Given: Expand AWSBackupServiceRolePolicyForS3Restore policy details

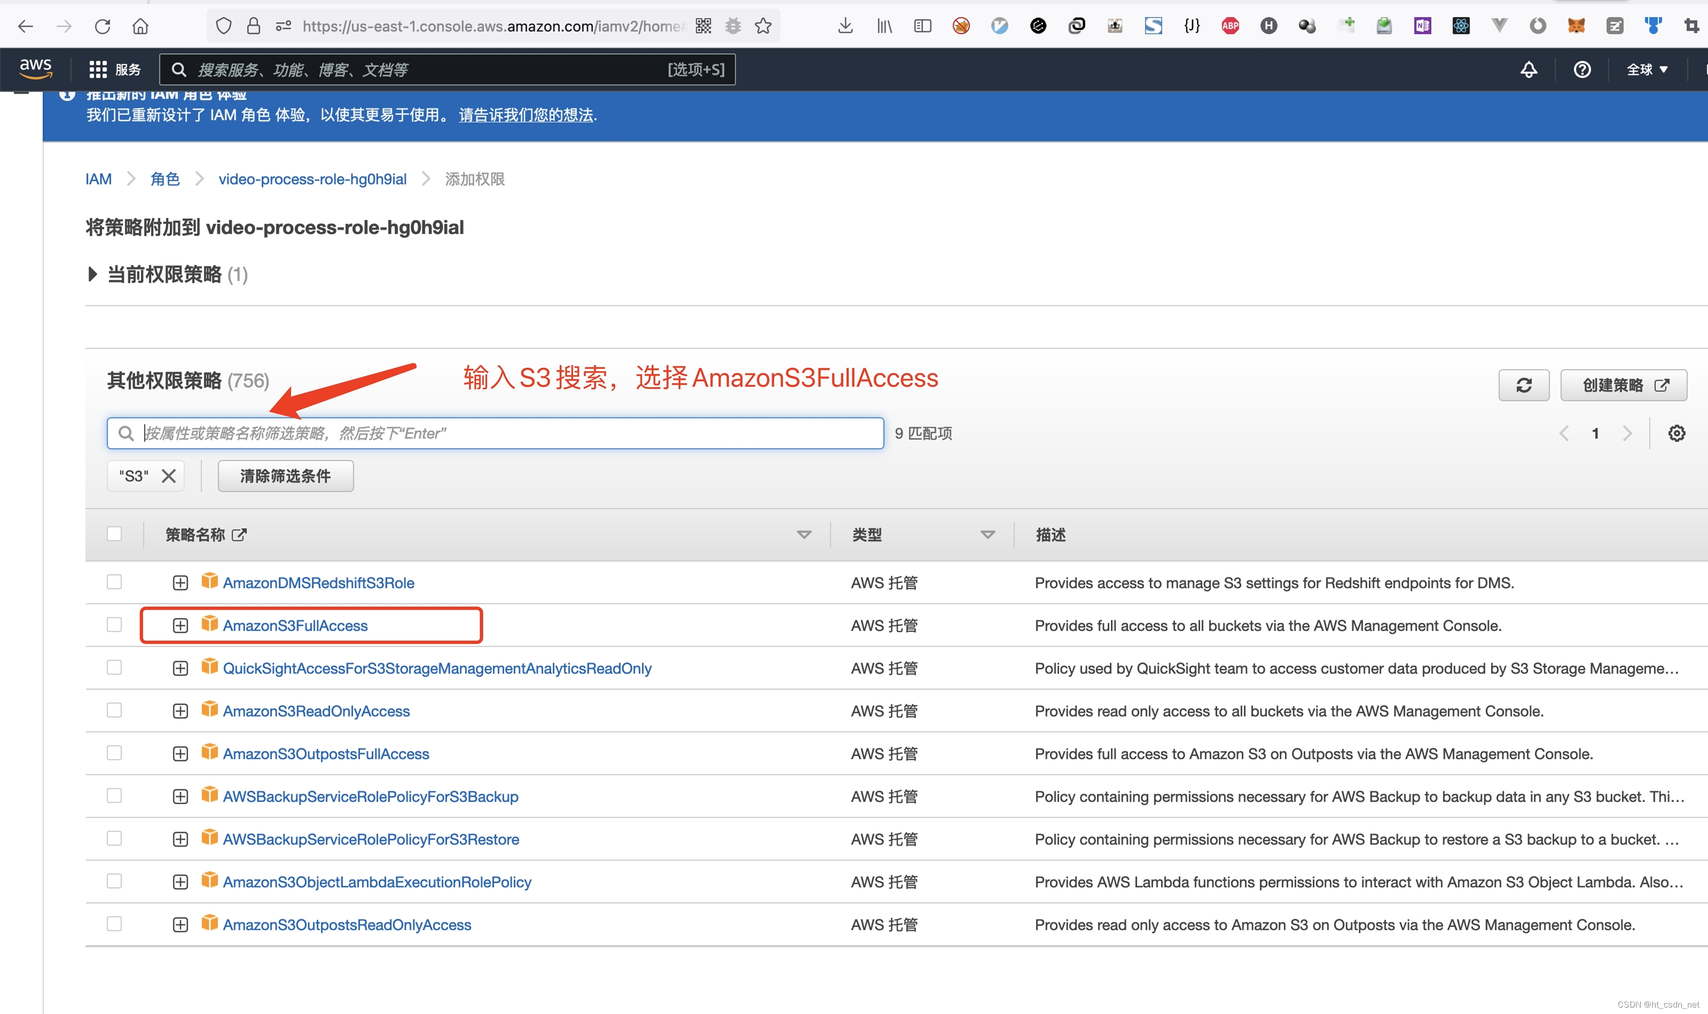Looking at the screenshot, I should (181, 839).
